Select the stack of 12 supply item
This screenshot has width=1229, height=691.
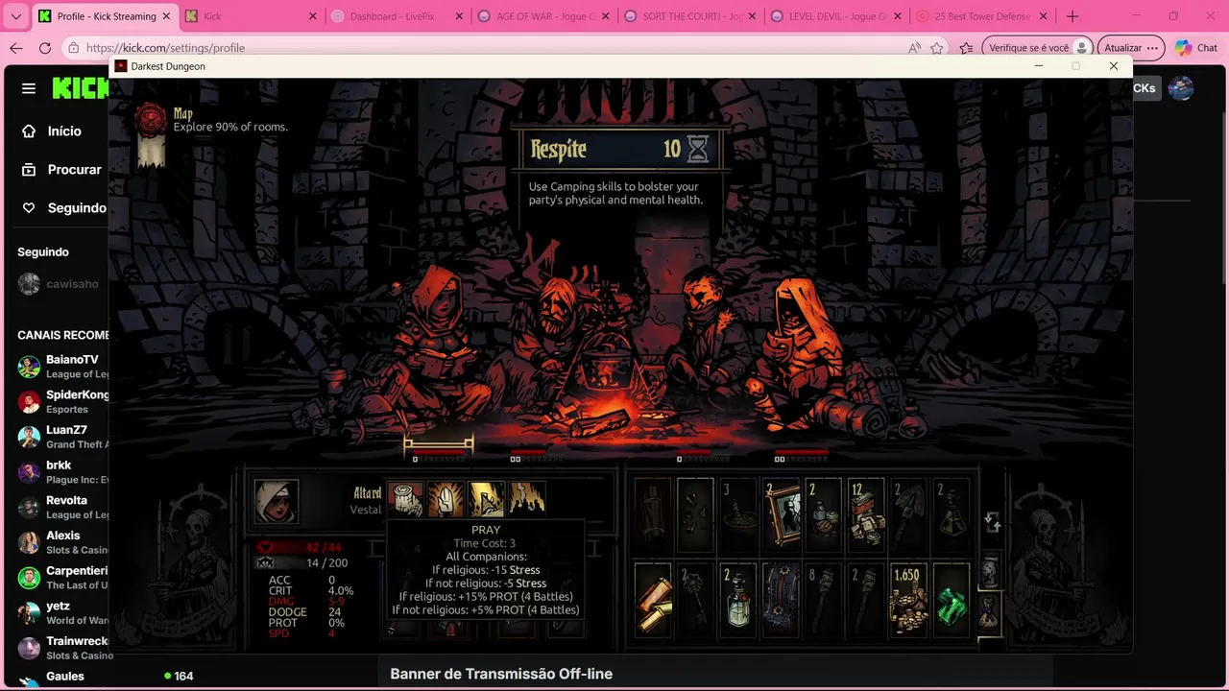pos(866,516)
